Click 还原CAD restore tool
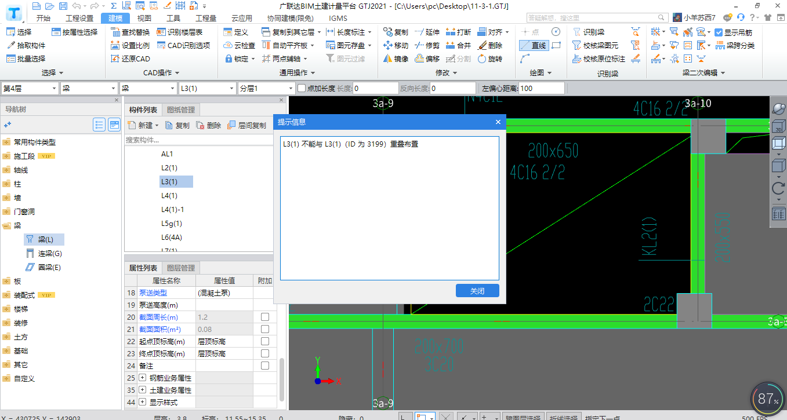The height and width of the screenshot is (420, 787). tap(130, 59)
